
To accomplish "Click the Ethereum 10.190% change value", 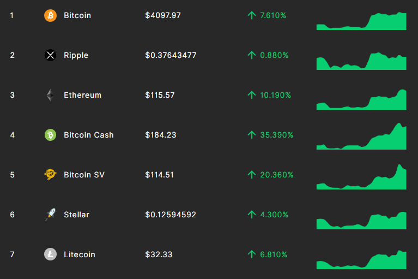I will click(x=275, y=95).
